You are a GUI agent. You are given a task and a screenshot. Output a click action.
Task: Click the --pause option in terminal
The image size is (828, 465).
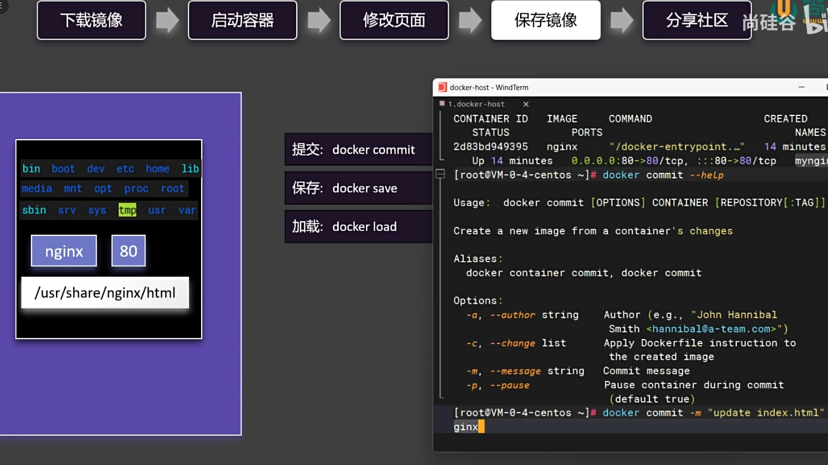tap(510, 385)
